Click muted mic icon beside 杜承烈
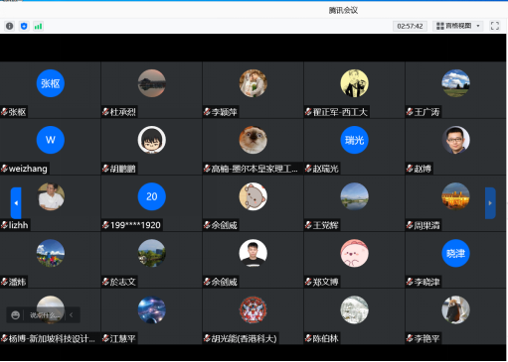 pyautogui.click(x=105, y=112)
